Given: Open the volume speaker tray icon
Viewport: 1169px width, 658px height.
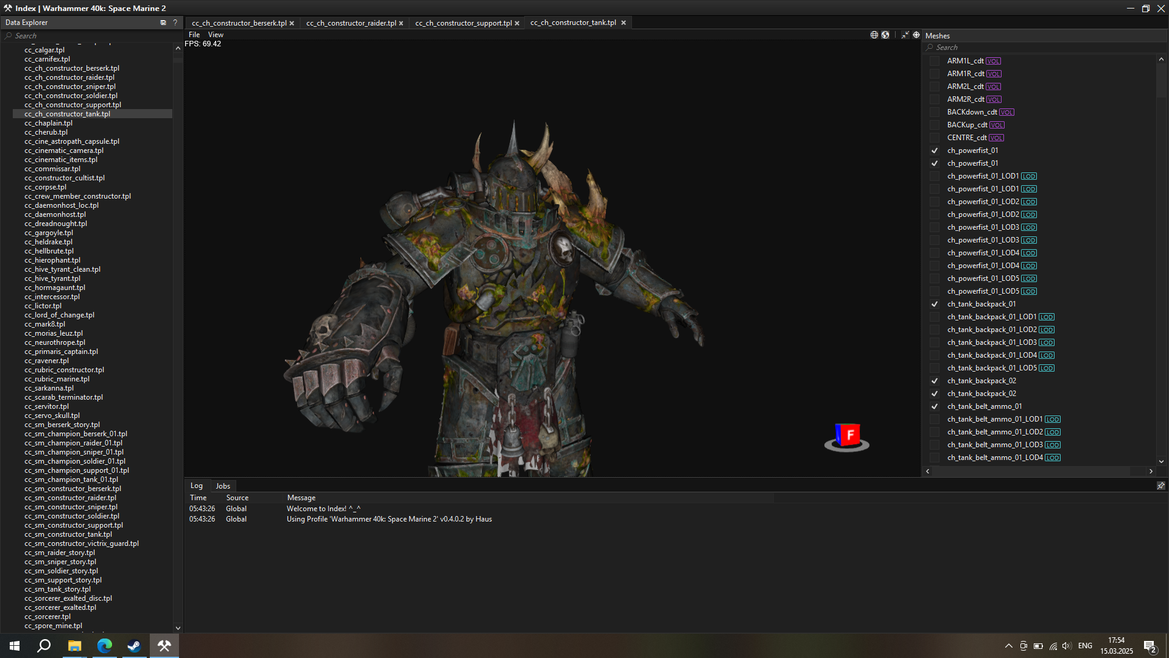Looking at the screenshot, I should [1066, 646].
